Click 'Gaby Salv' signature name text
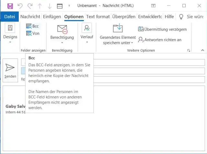The height and width of the screenshot is (154, 207). [x=16, y=106]
